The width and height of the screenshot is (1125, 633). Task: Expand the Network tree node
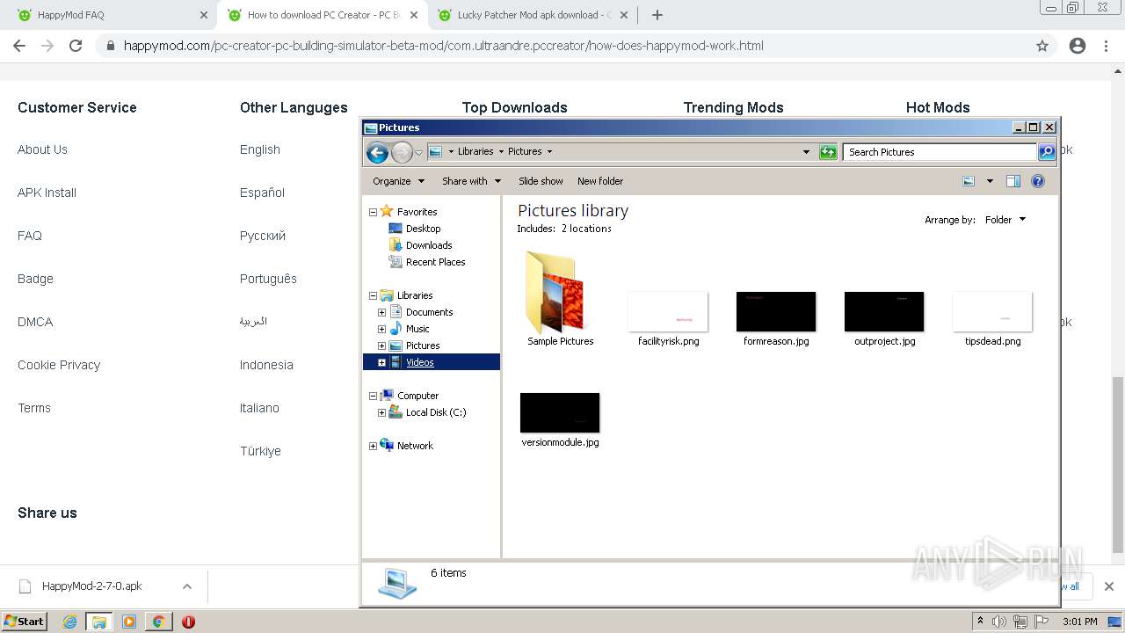tap(373, 446)
